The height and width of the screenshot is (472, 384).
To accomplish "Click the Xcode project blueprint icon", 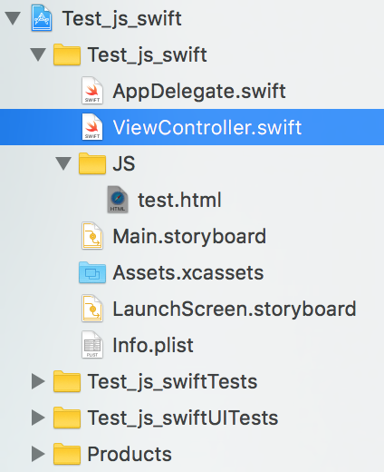I will point(42,18).
